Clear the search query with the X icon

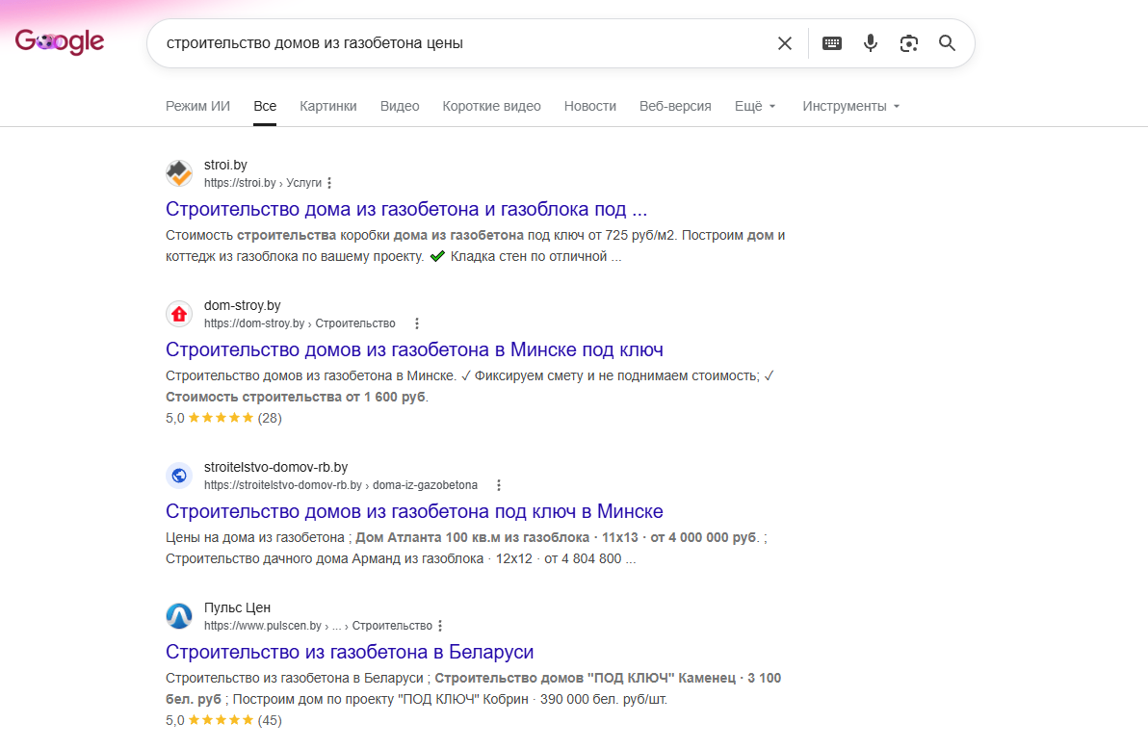pyautogui.click(x=784, y=43)
